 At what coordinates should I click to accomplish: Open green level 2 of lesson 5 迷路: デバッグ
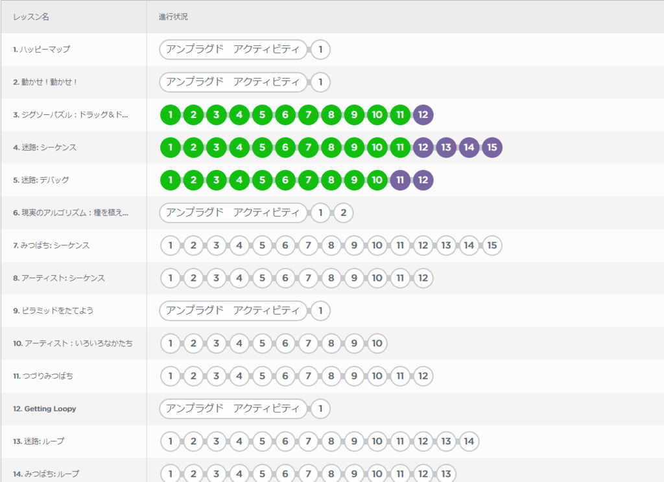[193, 180]
